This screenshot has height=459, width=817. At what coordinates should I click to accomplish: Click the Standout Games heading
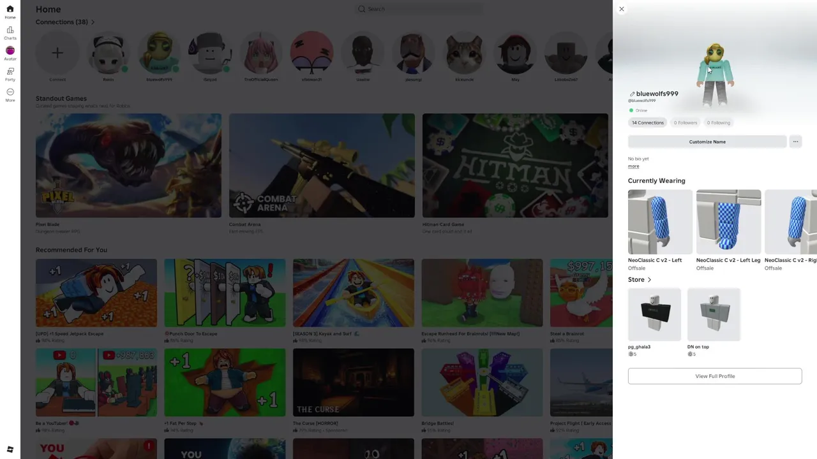[x=61, y=99]
